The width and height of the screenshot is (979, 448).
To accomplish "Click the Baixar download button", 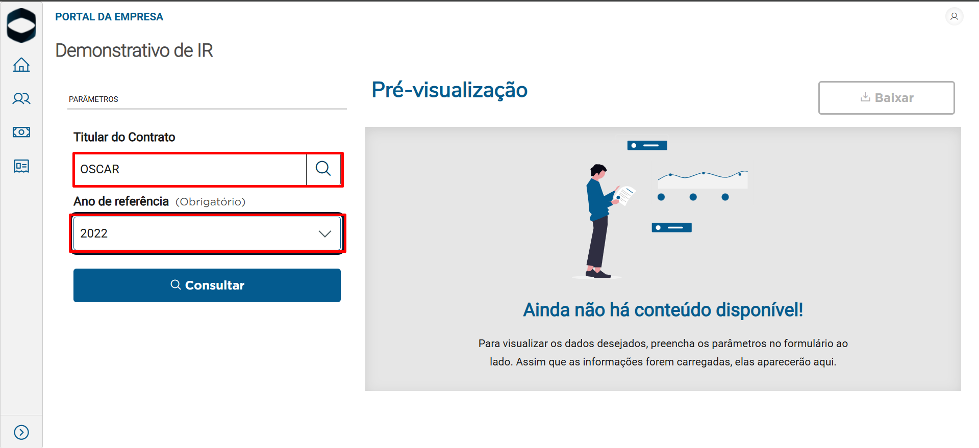I will pyautogui.click(x=887, y=98).
